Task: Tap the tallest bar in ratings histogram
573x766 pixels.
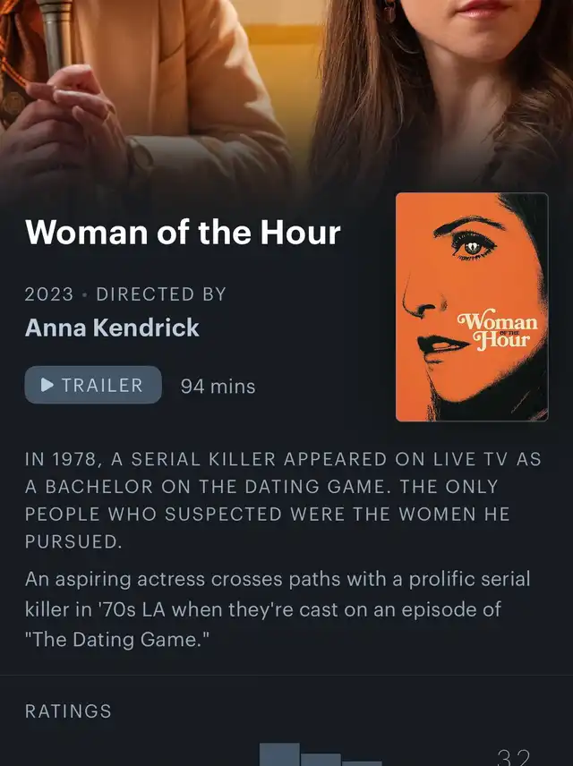Action: [x=279, y=754]
